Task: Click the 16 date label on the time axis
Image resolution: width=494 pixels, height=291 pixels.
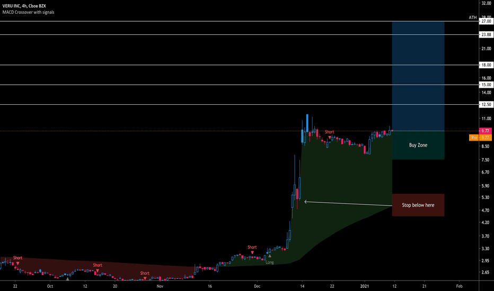Action: [210, 286]
